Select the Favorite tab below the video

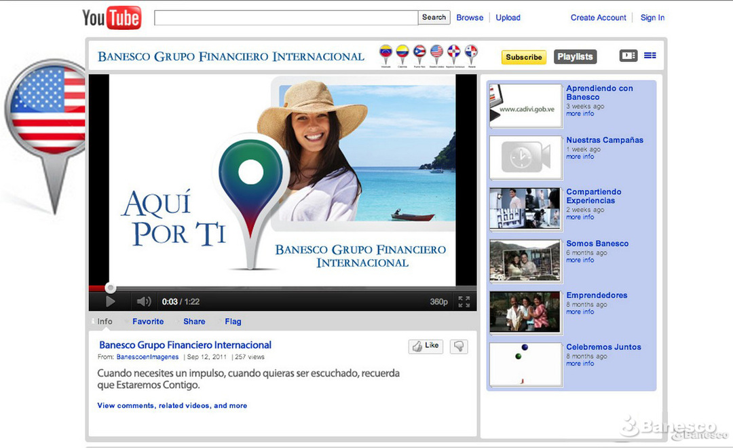[x=148, y=322]
